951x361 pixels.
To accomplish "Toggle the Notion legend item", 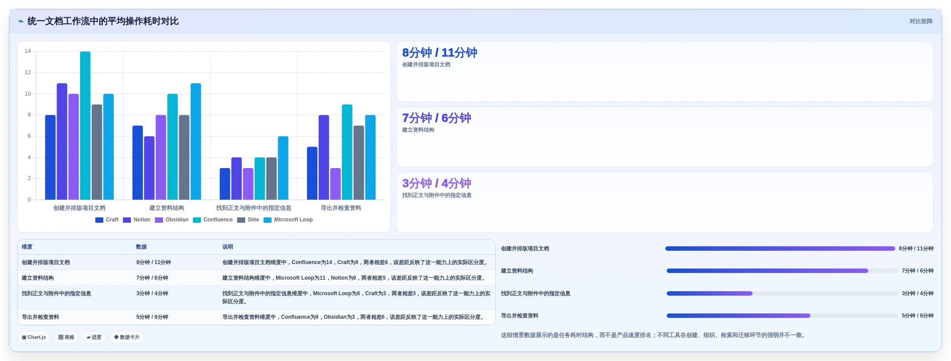I will click(x=137, y=220).
